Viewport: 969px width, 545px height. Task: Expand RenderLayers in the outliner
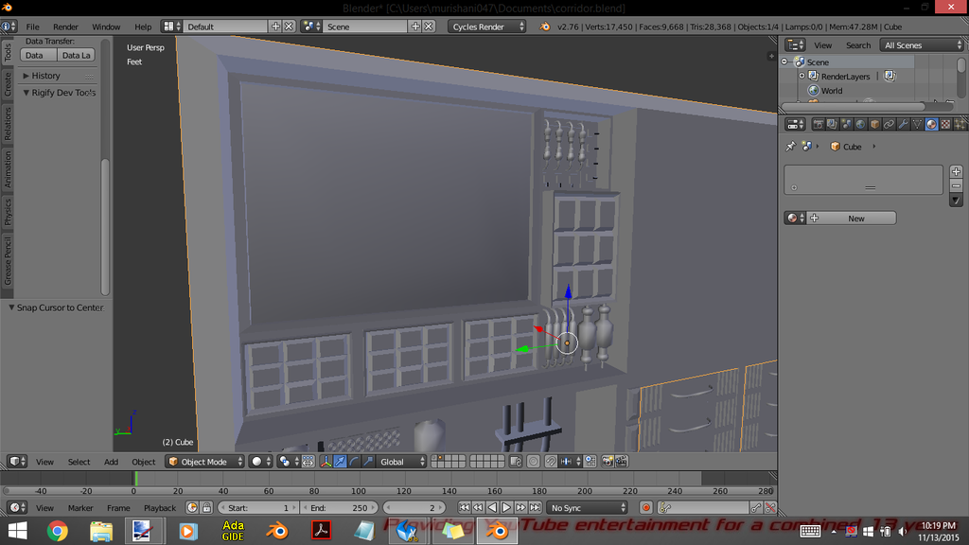[x=802, y=76]
